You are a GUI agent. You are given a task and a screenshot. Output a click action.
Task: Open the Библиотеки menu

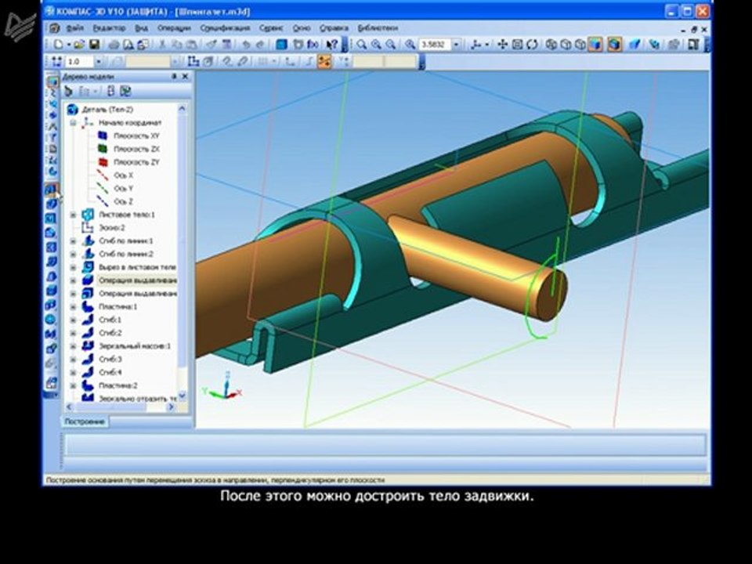(x=378, y=28)
